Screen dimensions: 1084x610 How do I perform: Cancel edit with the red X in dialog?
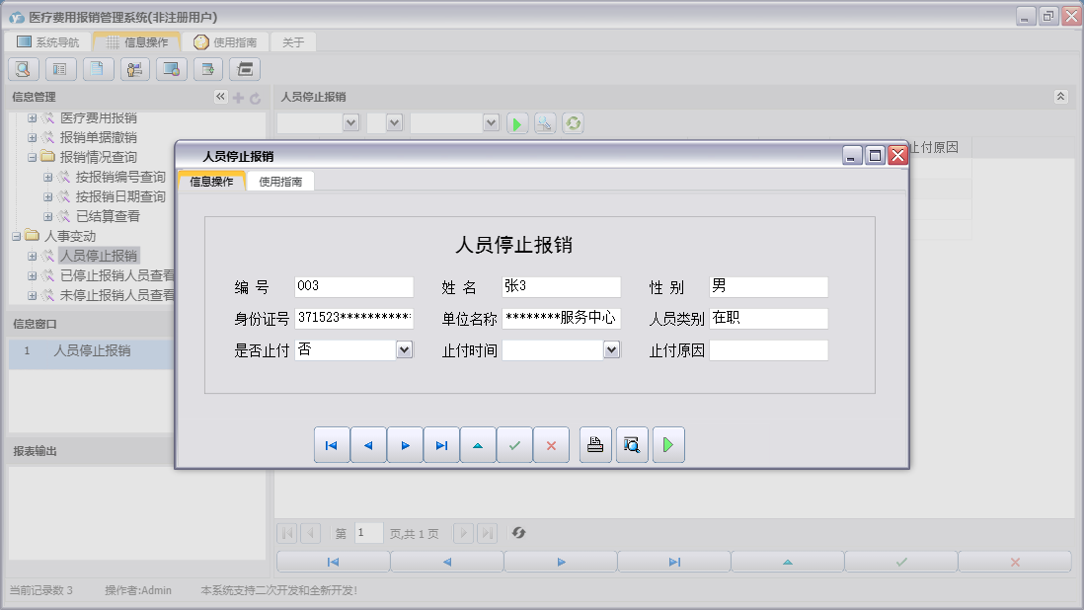[551, 445]
